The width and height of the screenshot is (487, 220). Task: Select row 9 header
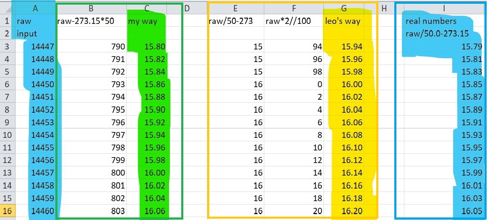coord(7,123)
